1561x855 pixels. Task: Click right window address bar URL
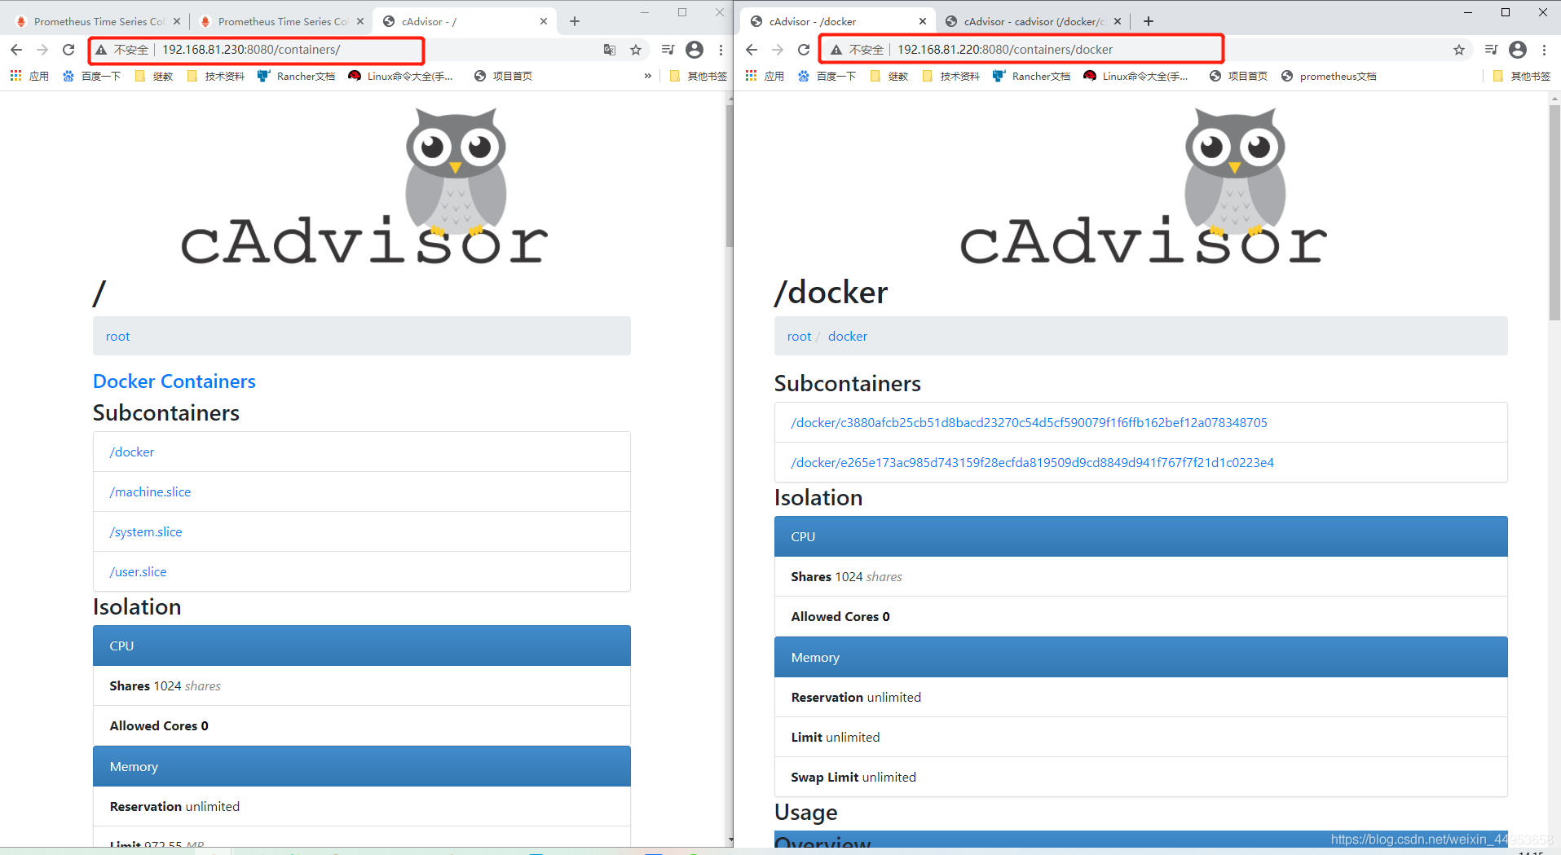1005,50
